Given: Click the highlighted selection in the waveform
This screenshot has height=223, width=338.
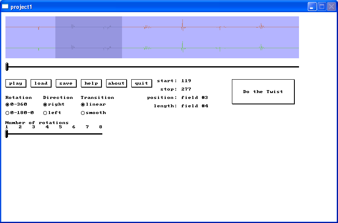Looking at the screenshot, I should coord(88,37).
